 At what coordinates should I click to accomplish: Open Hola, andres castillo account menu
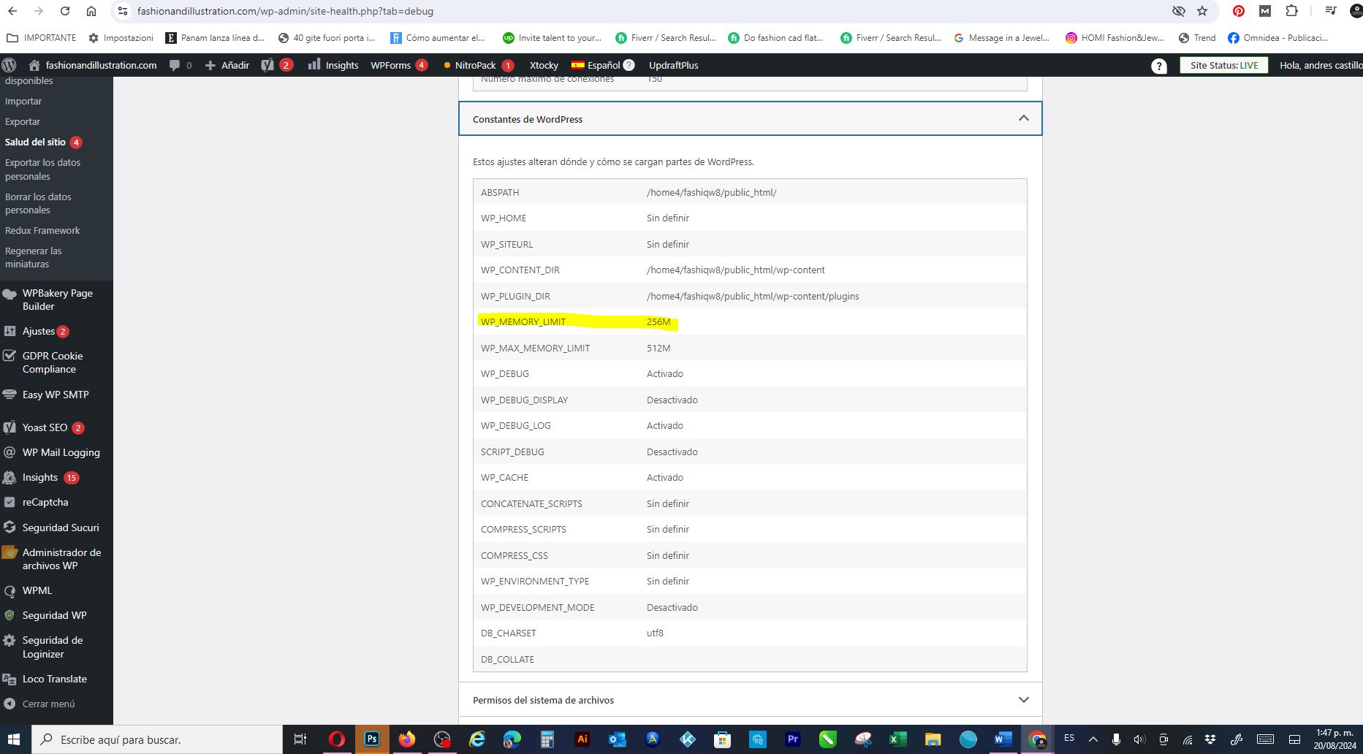[x=1321, y=65]
